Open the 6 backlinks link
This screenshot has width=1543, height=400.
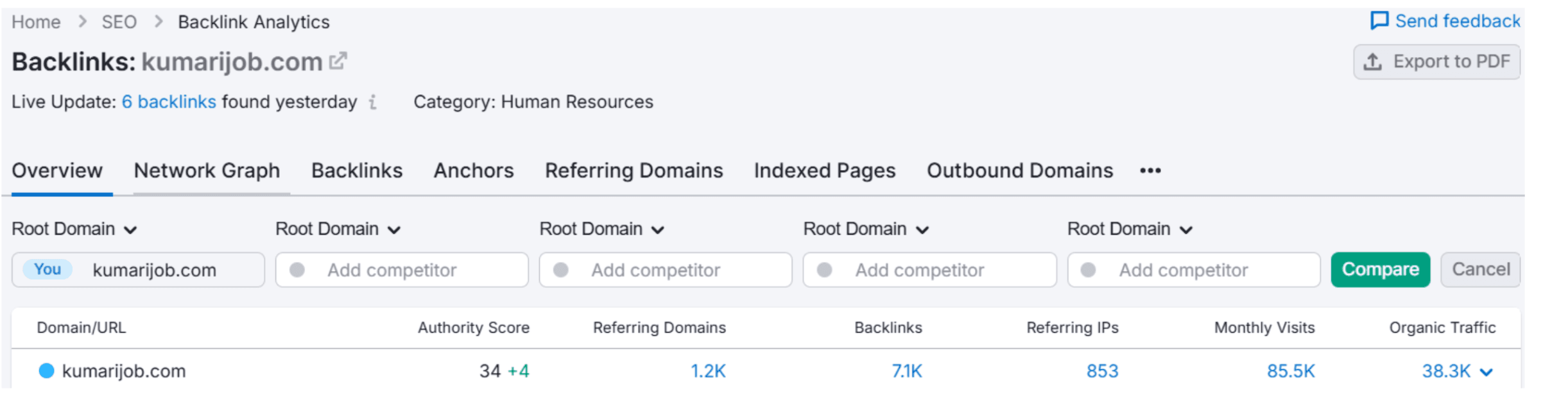[169, 102]
